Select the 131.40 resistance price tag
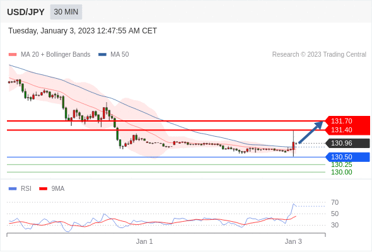 (347, 130)
